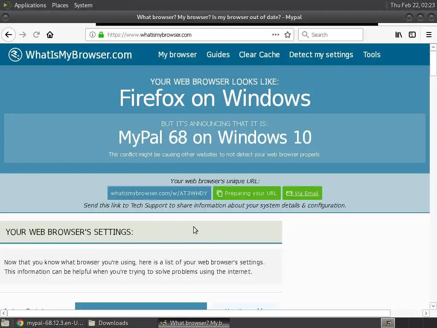Screen dimensions: 437x328
Task: Open the Places menu in top panel
Action: (60, 5)
